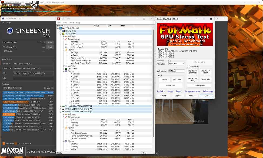Click the Sensor column header

(x=75, y=26)
